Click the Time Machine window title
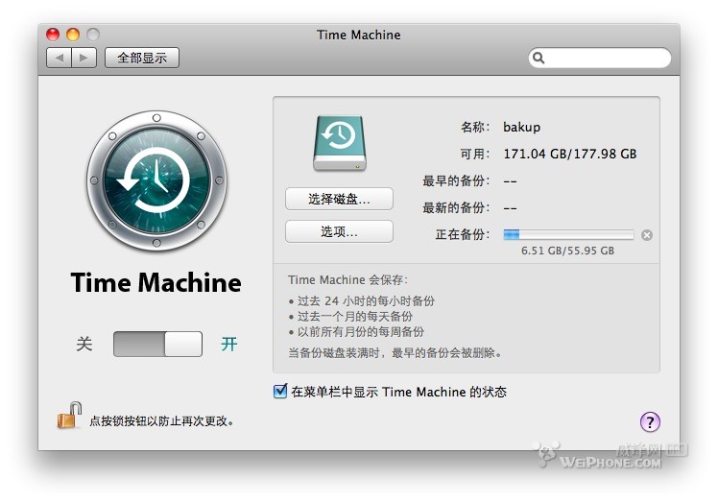 (359, 35)
